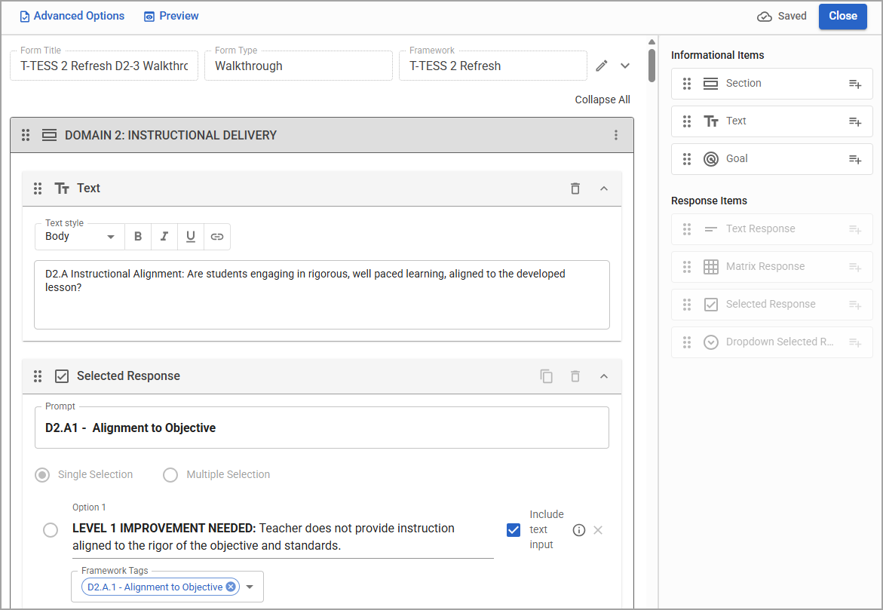Uncheck Include text input checkbox

[x=514, y=530]
